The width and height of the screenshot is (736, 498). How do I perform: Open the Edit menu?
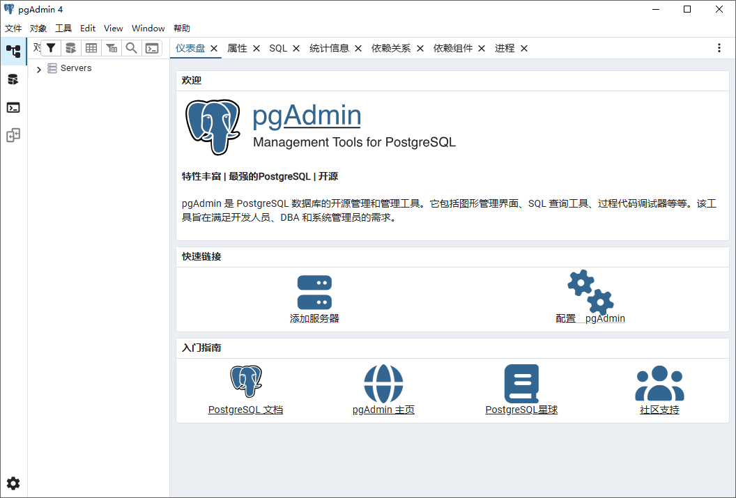click(88, 28)
